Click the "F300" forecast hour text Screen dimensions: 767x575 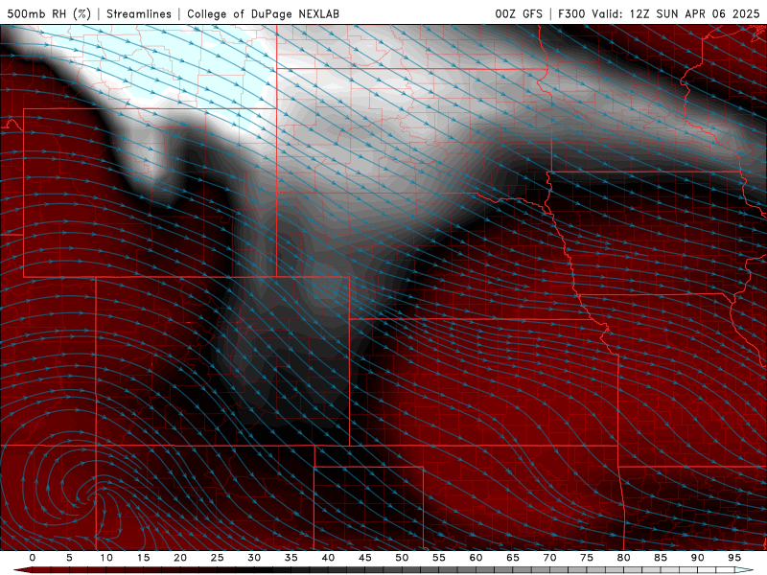pyautogui.click(x=571, y=14)
